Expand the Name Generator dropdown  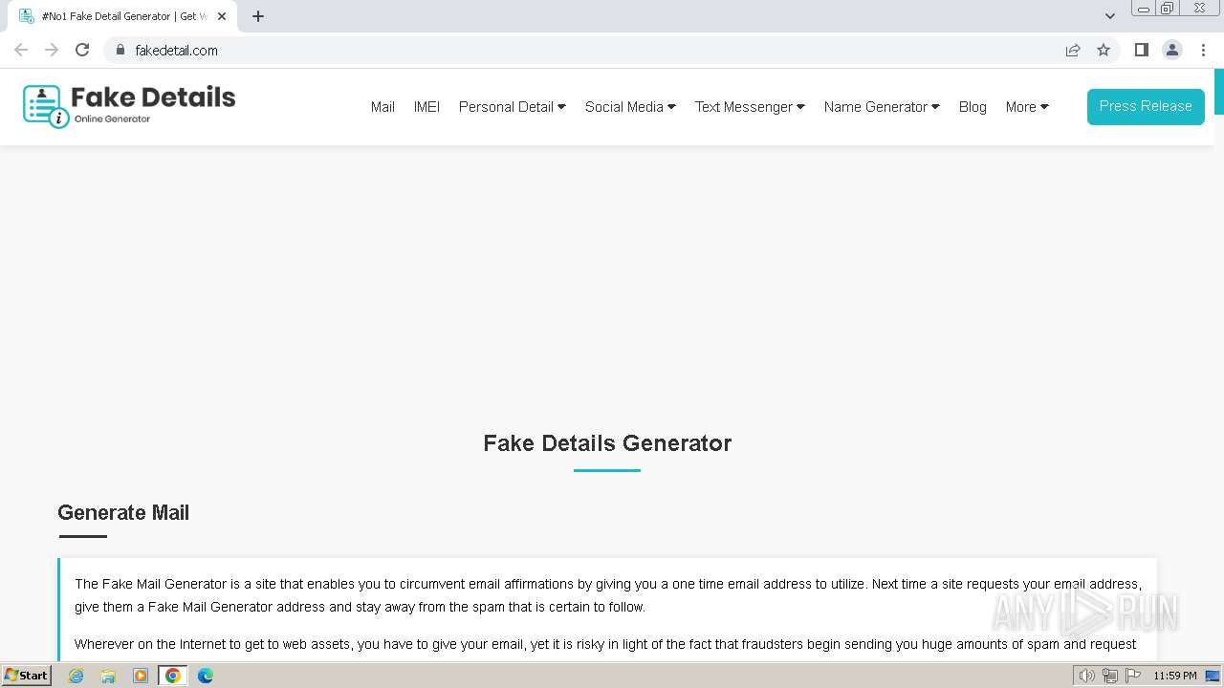click(882, 107)
